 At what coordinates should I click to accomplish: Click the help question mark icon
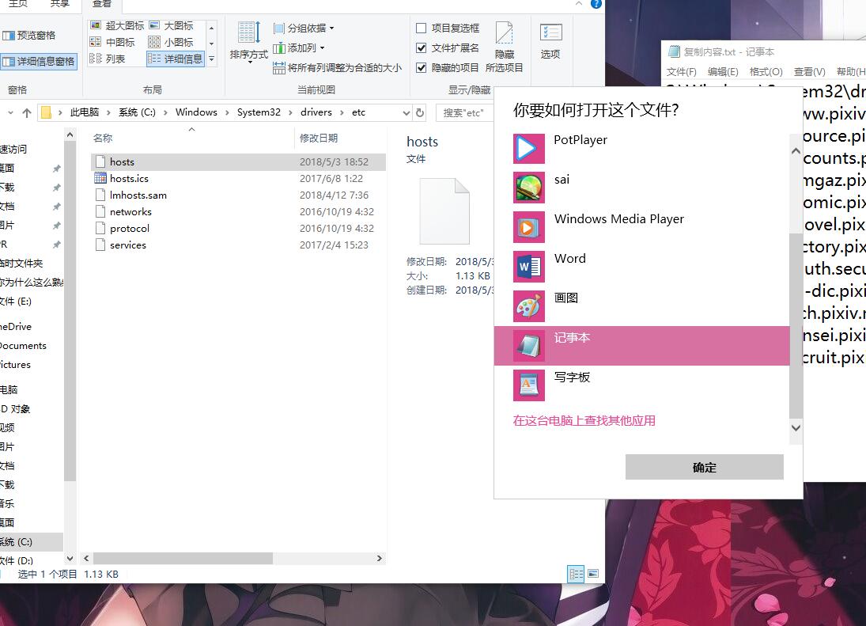[x=596, y=4]
